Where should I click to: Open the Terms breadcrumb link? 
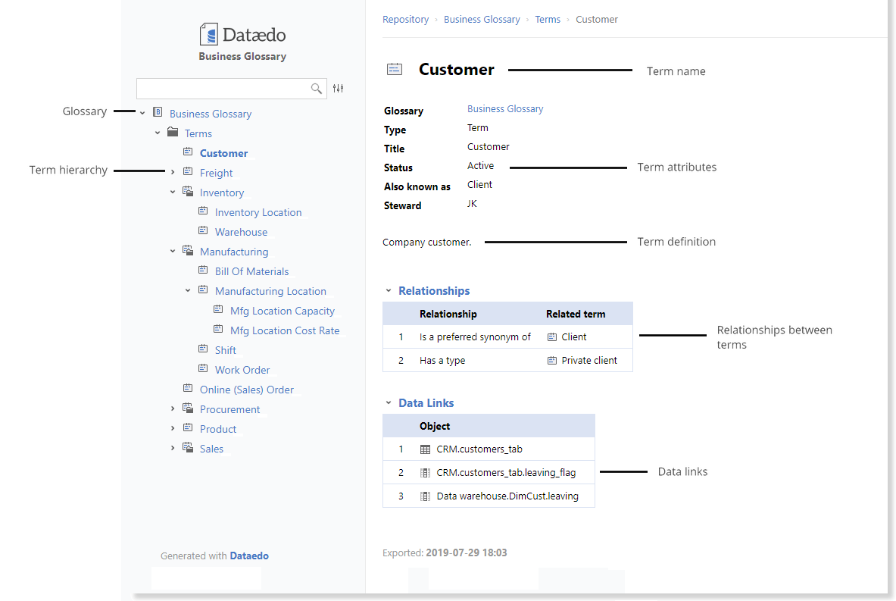[x=548, y=20]
